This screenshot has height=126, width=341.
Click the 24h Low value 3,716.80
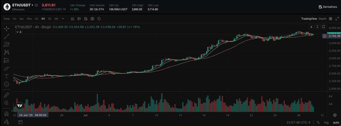coord(153,9)
